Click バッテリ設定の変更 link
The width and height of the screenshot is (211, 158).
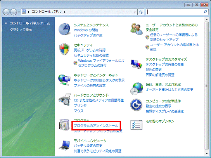point(88,146)
